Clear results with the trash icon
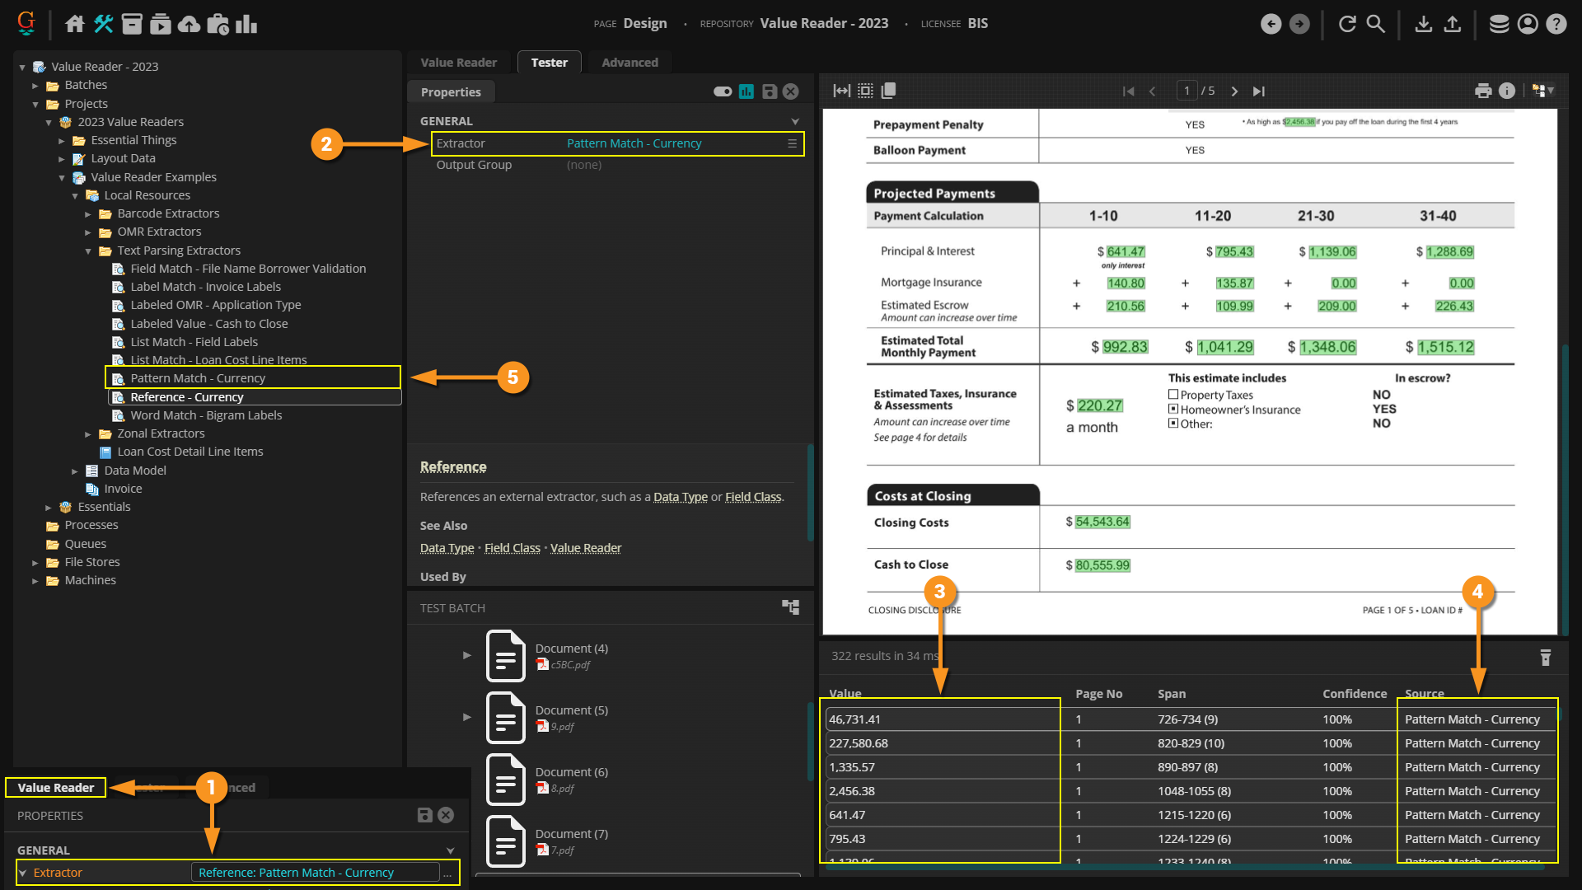The image size is (1582, 890). 1545,657
